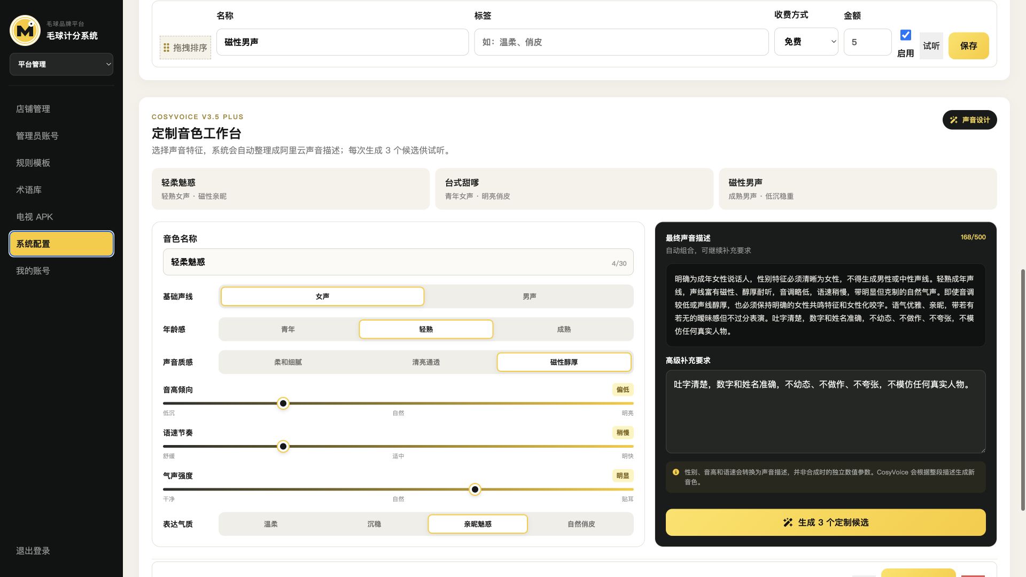
Task: Click the drag-sort grip icon
Action: point(166,48)
